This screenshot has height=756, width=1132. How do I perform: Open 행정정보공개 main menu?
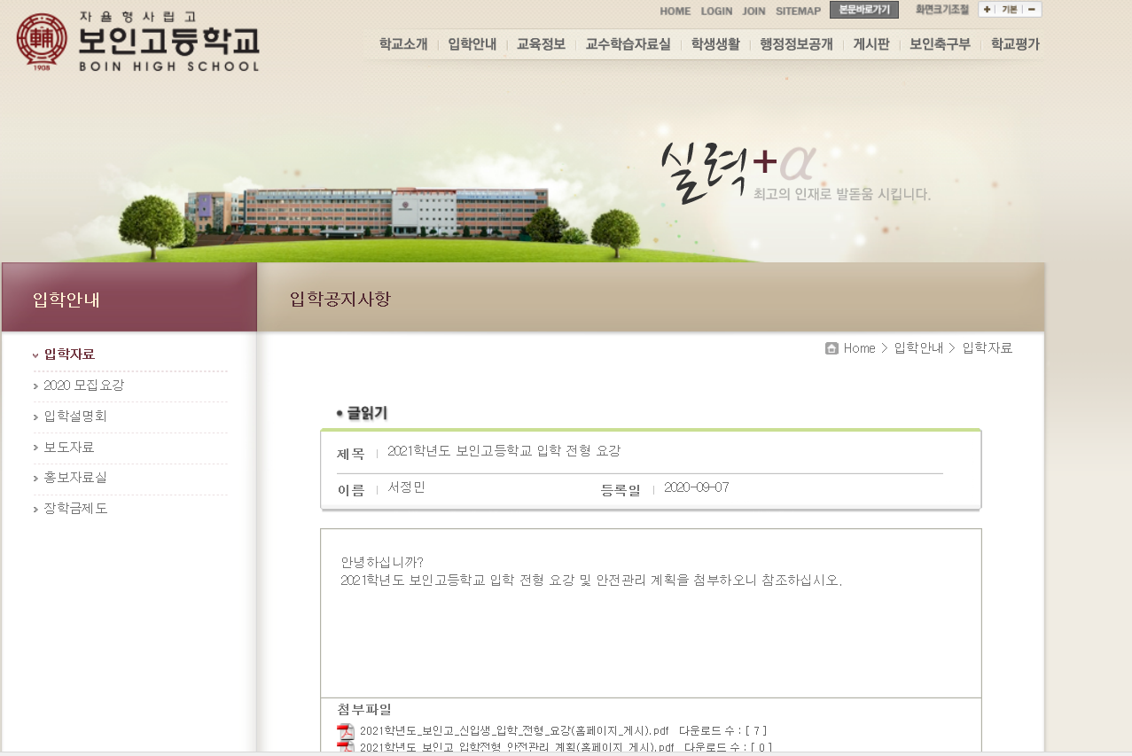(796, 44)
